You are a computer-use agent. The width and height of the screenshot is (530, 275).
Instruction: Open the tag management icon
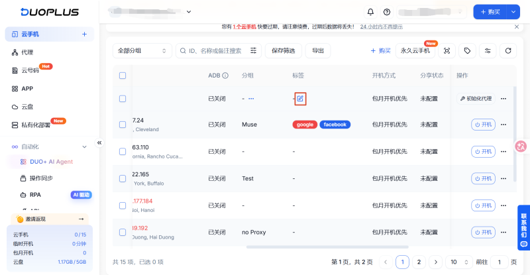pos(467,51)
